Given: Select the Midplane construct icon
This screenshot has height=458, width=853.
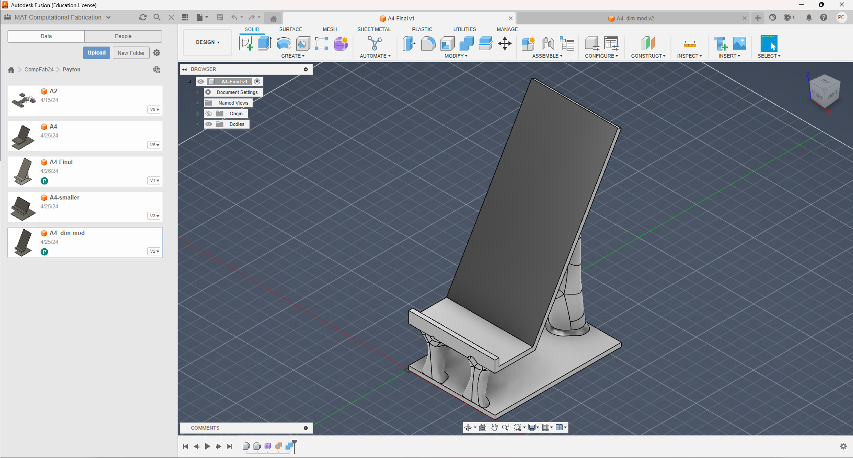Looking at the screenshot, I should 648,43.
